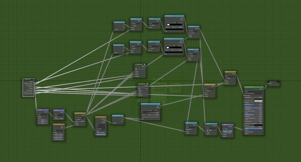Click 'Inside line thickness' row in Group Input
The image size is (301, 162).
click(x=28, y=92)
